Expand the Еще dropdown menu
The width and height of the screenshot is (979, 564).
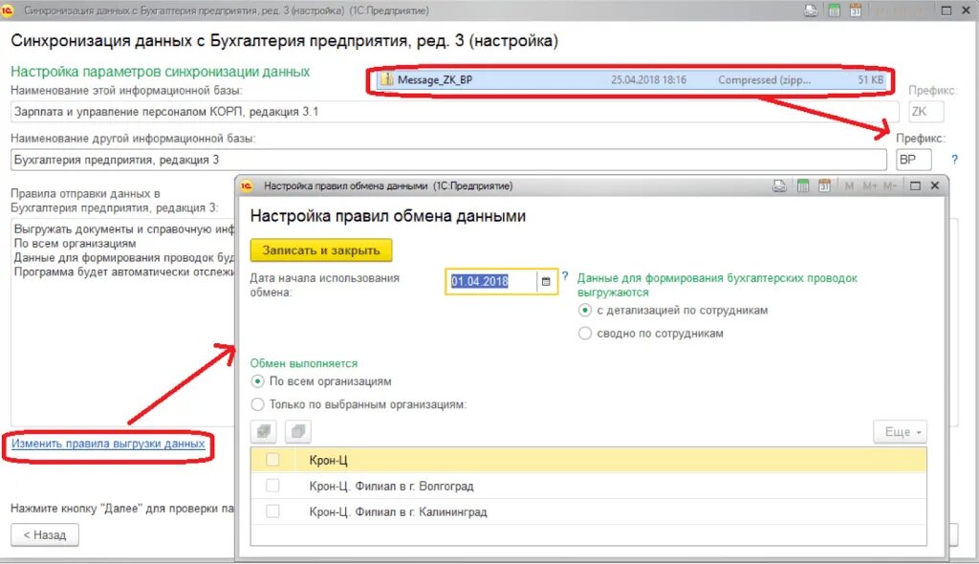click(x=900, y=431)
